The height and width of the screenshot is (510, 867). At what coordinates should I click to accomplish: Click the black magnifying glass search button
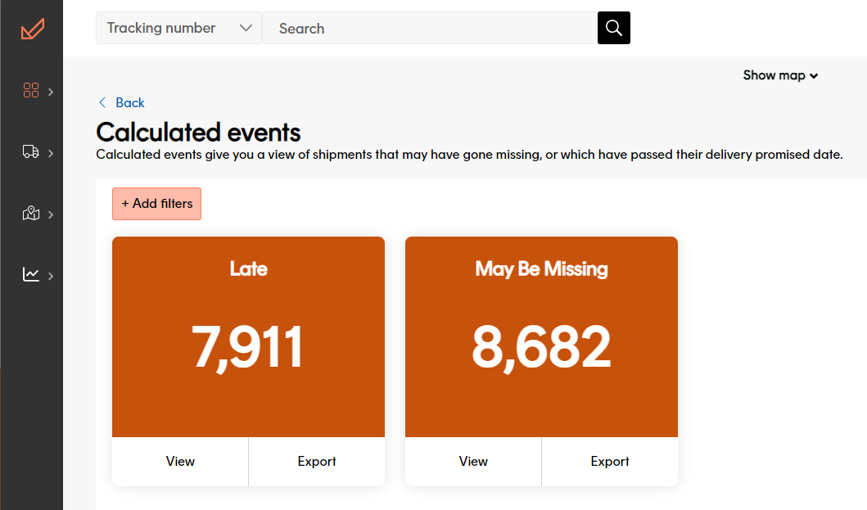coord(614,29)
